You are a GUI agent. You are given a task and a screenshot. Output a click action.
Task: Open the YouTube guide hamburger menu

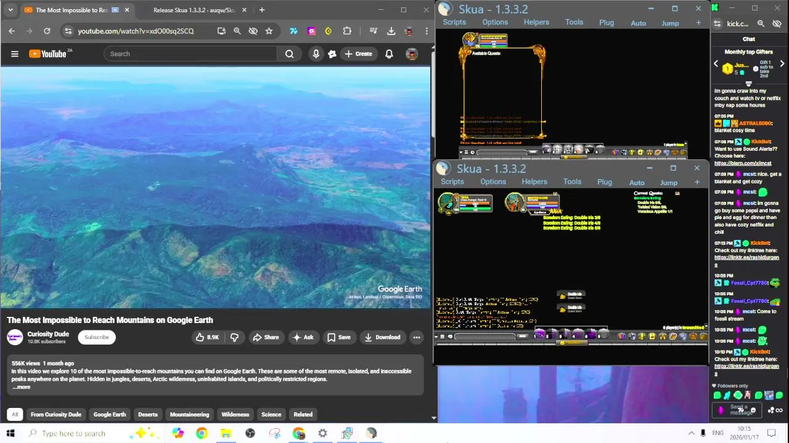click(14, 54)
